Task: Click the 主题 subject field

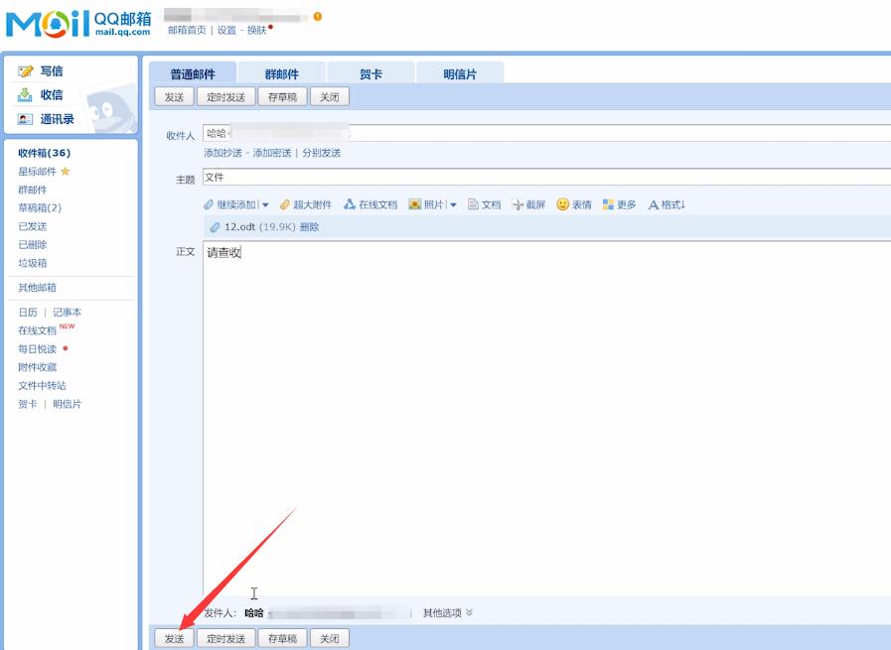Action: [x=546, y=177]
